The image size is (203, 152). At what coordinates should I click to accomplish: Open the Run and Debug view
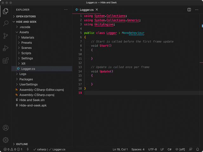click(6, 48)
